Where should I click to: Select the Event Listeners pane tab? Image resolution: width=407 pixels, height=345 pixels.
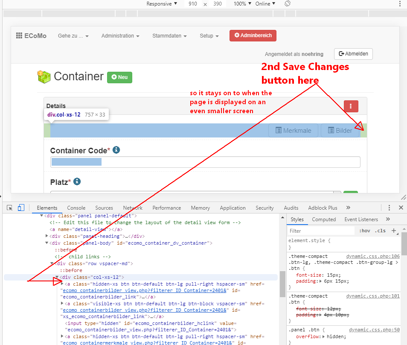click(x=361, y=219)
